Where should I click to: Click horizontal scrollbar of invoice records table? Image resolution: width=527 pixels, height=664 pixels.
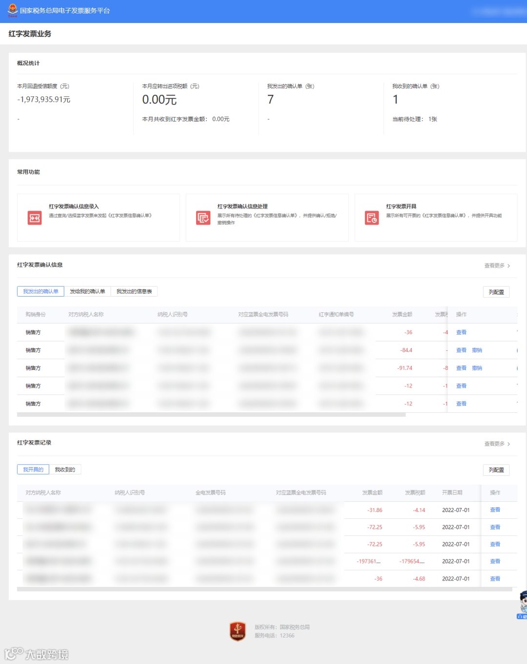point(264,589)
